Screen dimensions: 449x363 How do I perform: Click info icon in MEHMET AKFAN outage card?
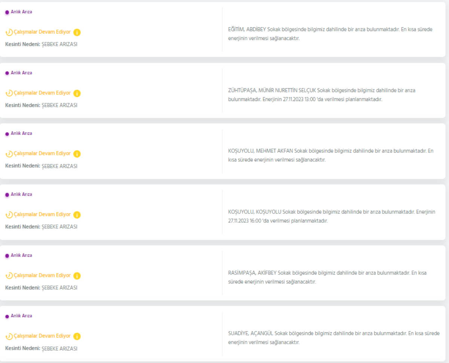click(77, 154)
